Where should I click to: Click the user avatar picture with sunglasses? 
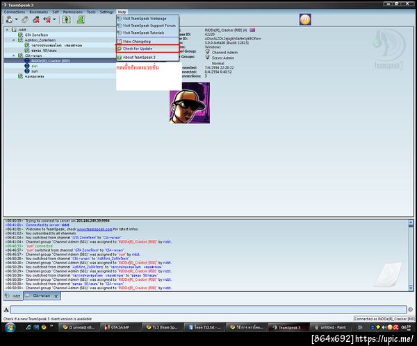(190, 103)
